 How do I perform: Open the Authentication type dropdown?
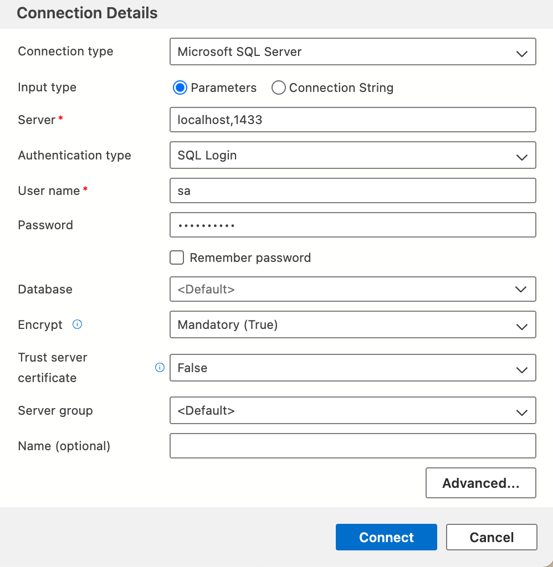pyautogui.click(x=353, y=155)
